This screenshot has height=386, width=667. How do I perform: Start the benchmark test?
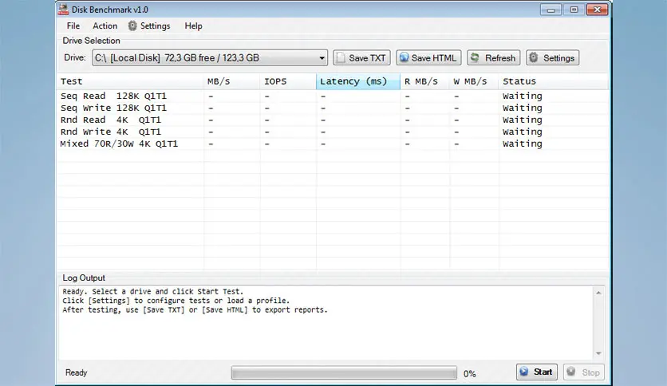pos(537,372)
